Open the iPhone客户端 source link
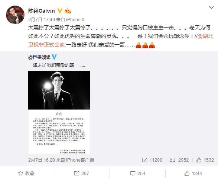The width and height of the screenshot is (218, 178). [80, 160]
